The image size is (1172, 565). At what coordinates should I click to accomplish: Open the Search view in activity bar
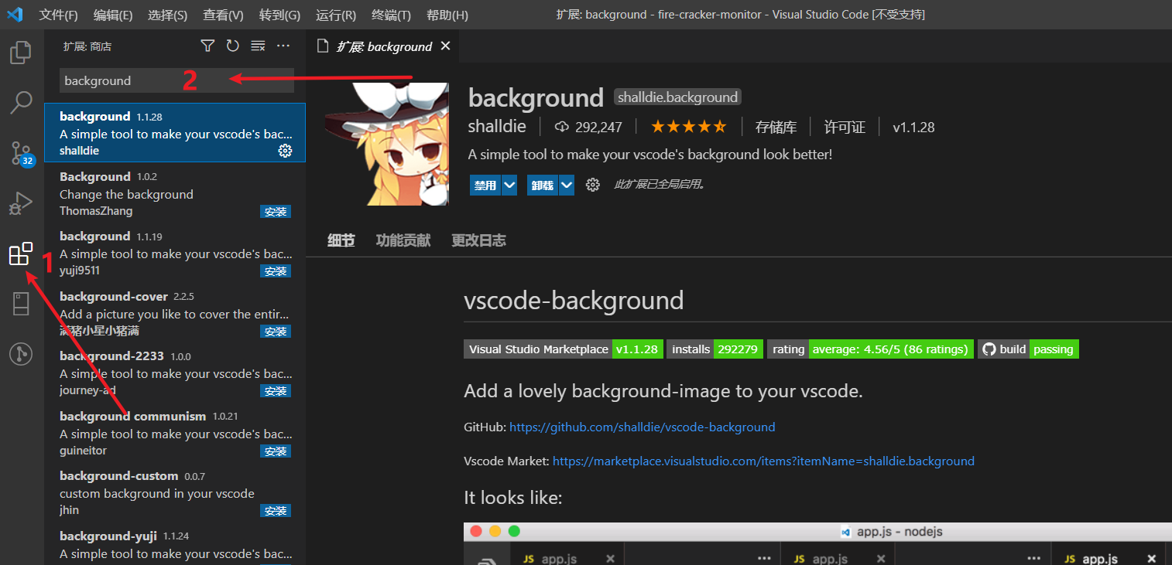pyautogui.click(x=21, y=102)
